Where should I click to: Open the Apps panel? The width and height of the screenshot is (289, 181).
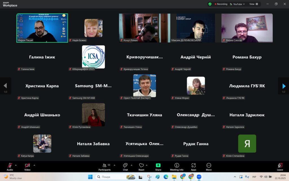(x=194, y=167)
